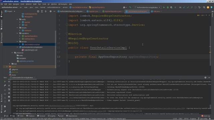This screenshot has height=120, width=214.
Task: Click the Configure link in status bar
Action: click(110, 119)
